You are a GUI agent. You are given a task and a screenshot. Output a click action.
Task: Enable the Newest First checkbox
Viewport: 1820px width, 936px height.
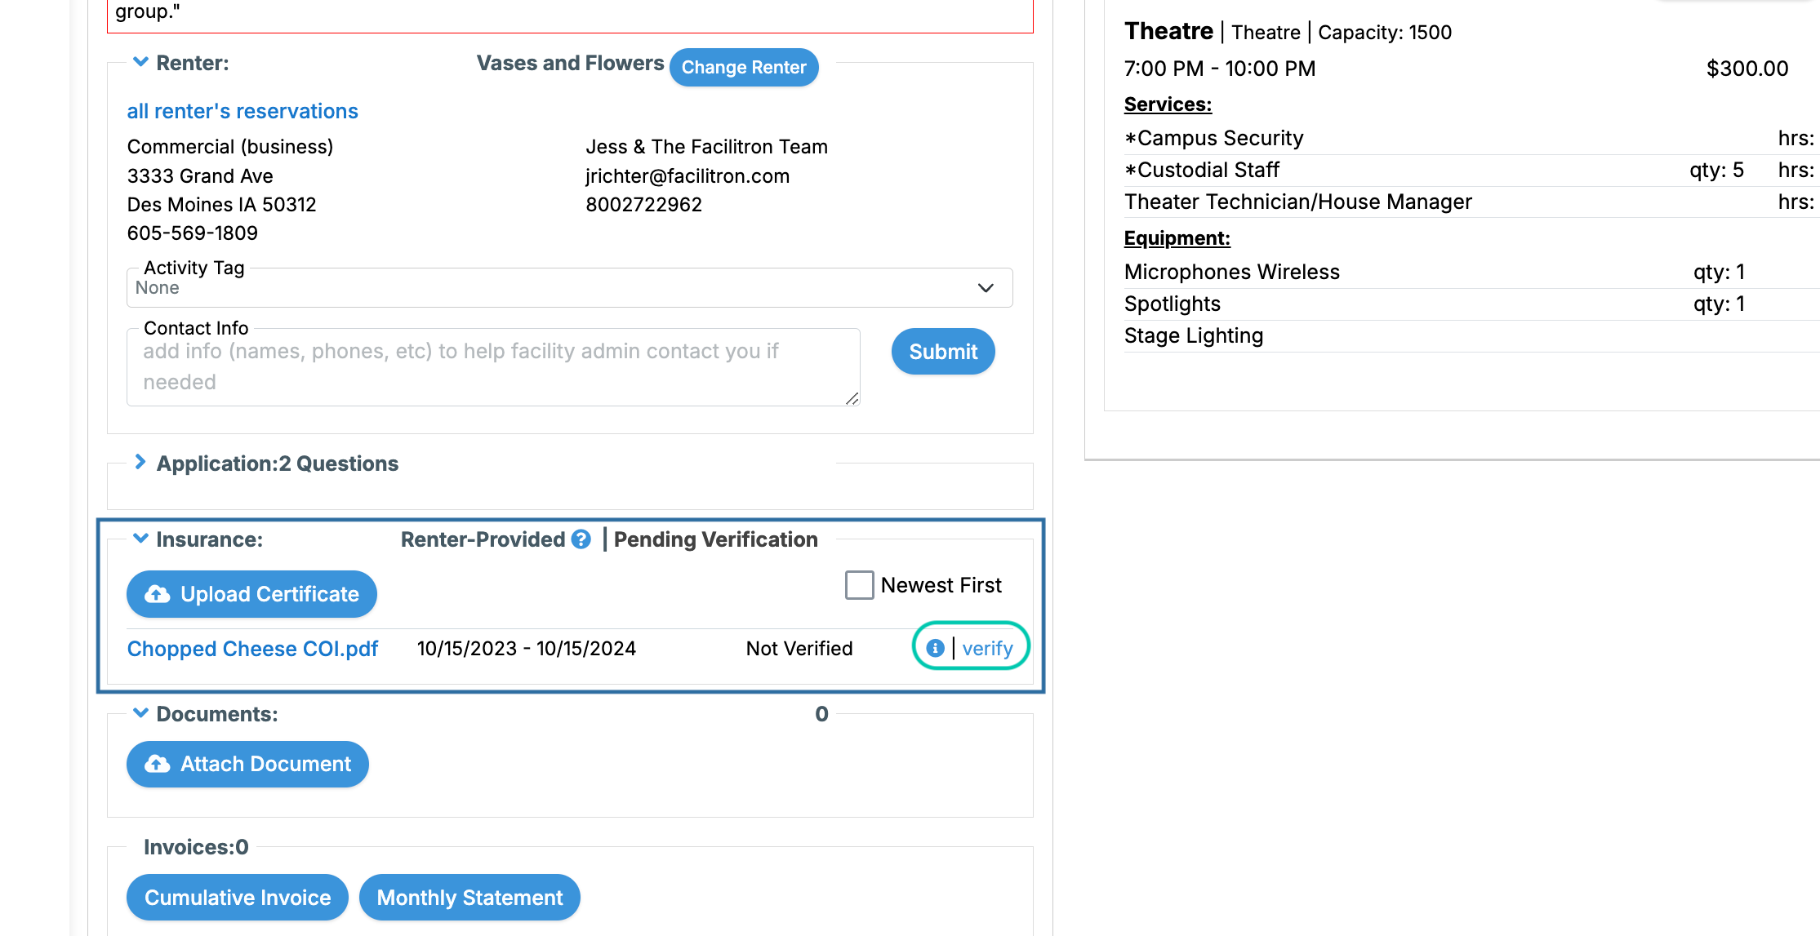click(859, 585)
